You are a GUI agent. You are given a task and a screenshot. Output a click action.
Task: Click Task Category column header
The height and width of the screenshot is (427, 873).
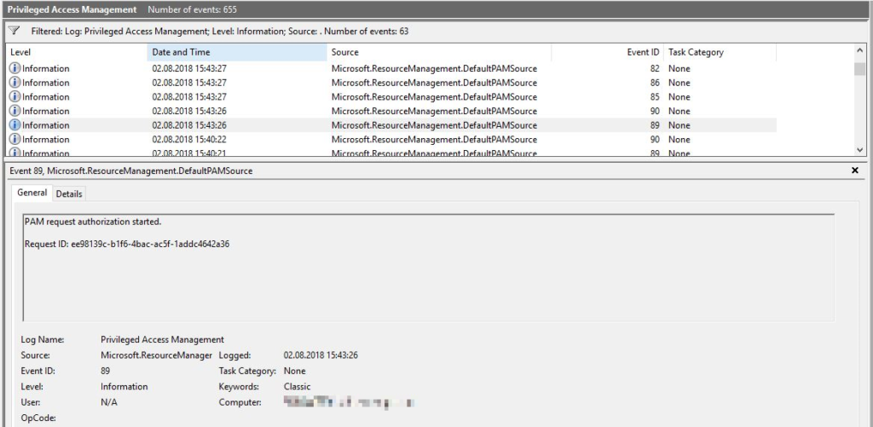(x=696, y=52)
